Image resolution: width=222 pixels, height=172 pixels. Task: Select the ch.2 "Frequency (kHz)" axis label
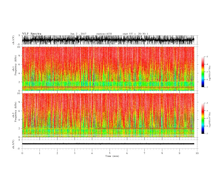(15, 112)
